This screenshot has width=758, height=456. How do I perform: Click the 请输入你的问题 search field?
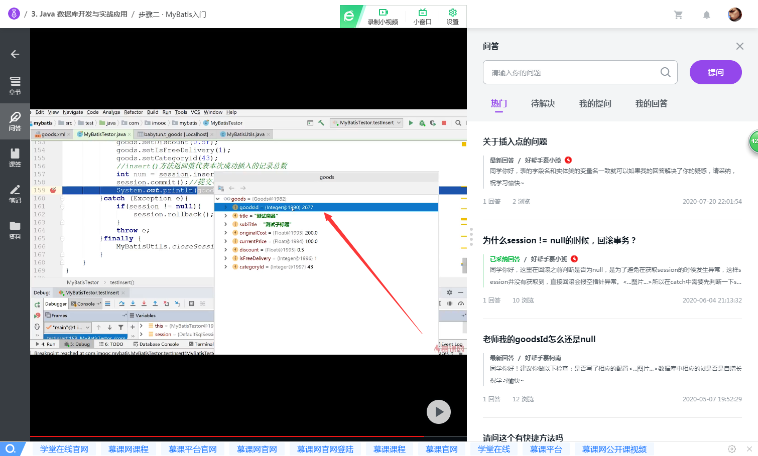click(580, 72)
